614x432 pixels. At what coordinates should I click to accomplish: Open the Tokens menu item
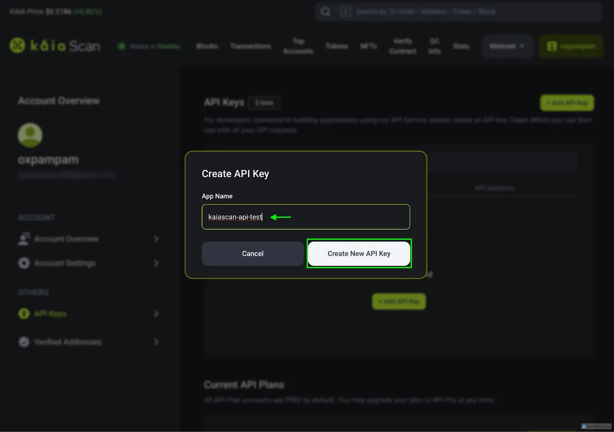click(x=337, y=46)
